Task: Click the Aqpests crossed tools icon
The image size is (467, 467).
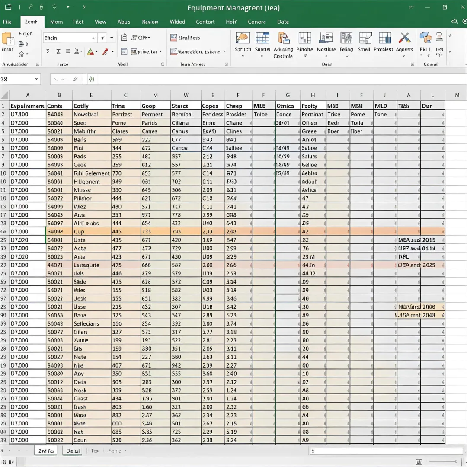Action: 404,38
